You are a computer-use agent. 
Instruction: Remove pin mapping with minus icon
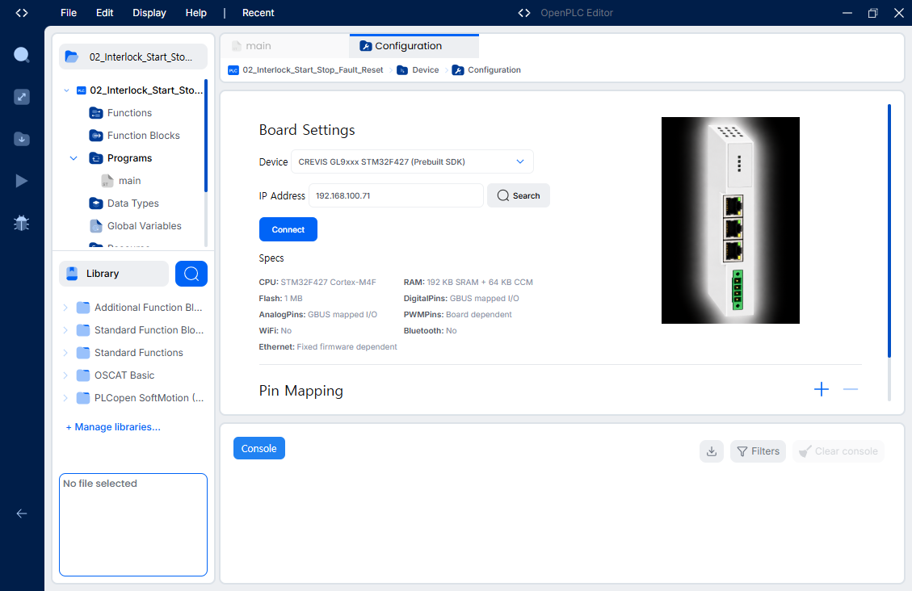tap(851, 389)
